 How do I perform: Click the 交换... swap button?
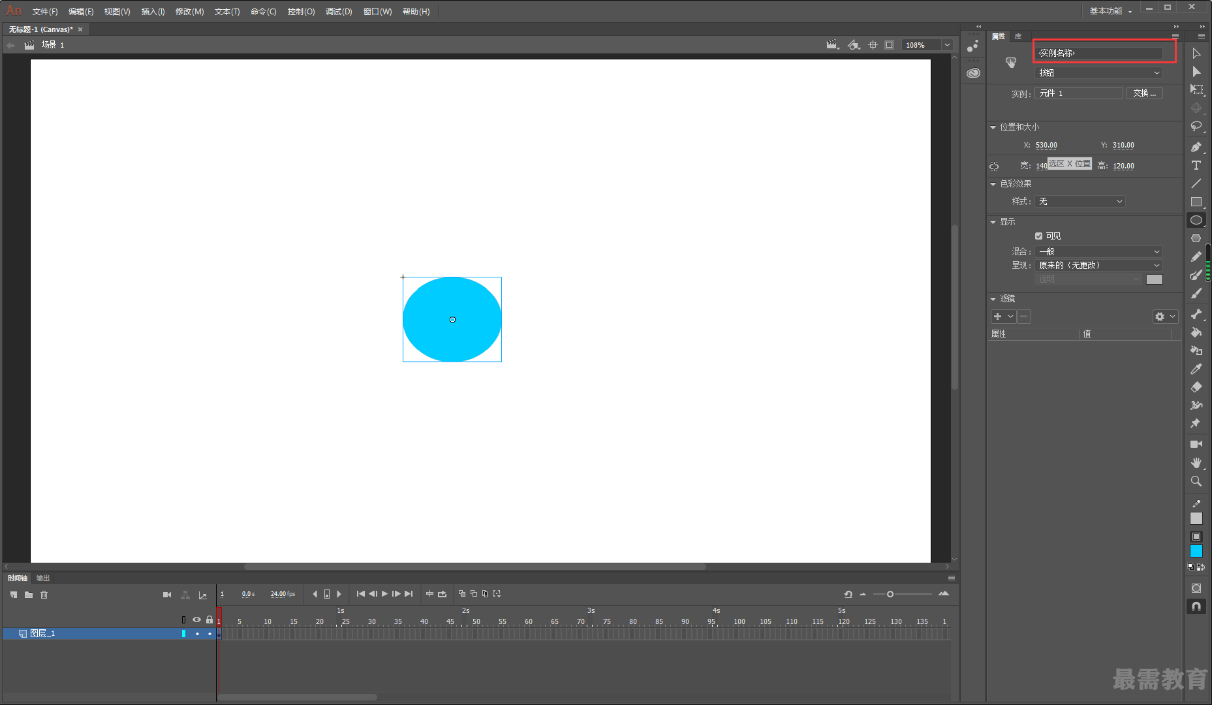[1144, 93]
